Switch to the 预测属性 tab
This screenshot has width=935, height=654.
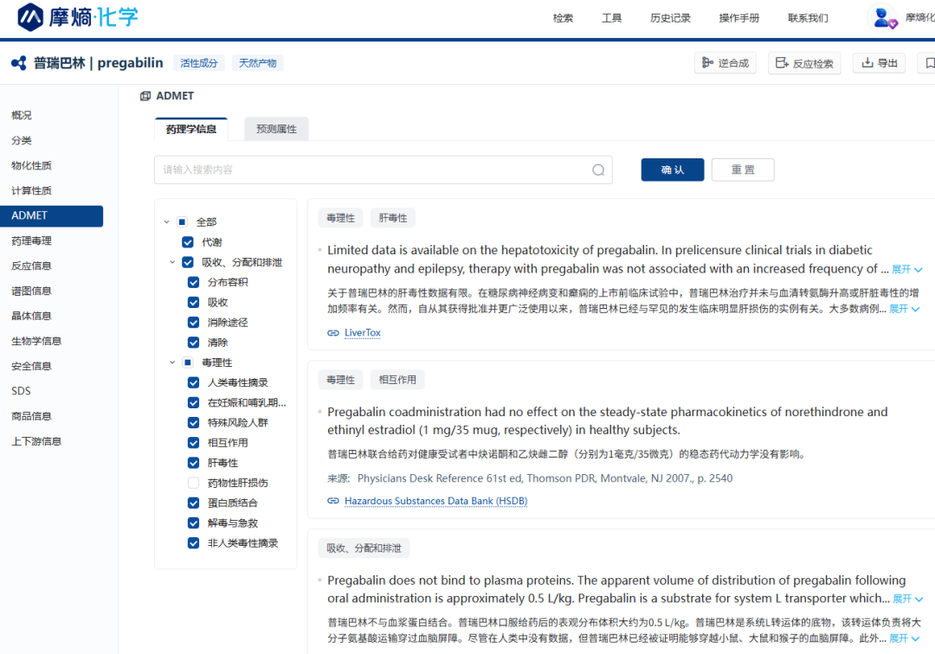pos(276,129)
